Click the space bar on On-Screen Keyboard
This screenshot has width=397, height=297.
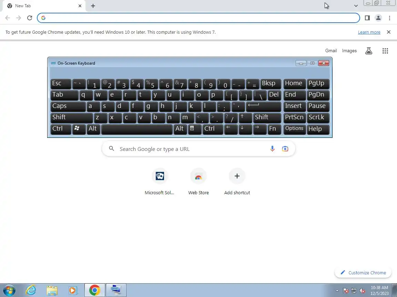(x=137, y=129)
